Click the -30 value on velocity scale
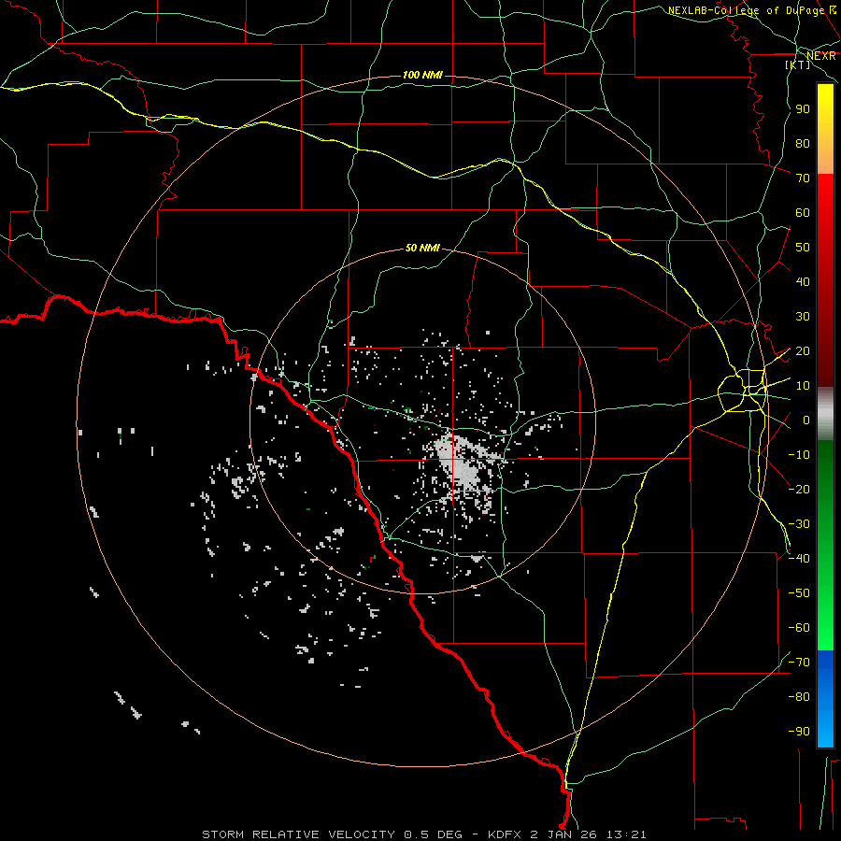 coord(799,524)
